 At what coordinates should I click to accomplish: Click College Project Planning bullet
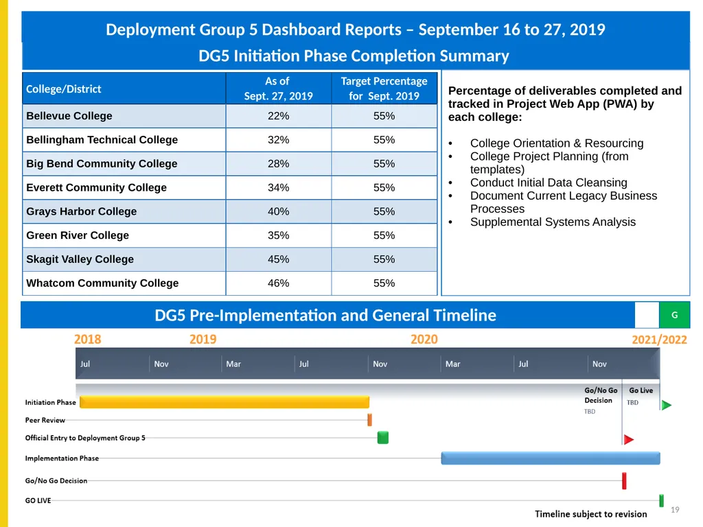coord(549,163)
